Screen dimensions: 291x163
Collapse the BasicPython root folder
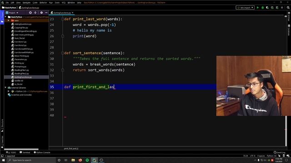[6, 17]
